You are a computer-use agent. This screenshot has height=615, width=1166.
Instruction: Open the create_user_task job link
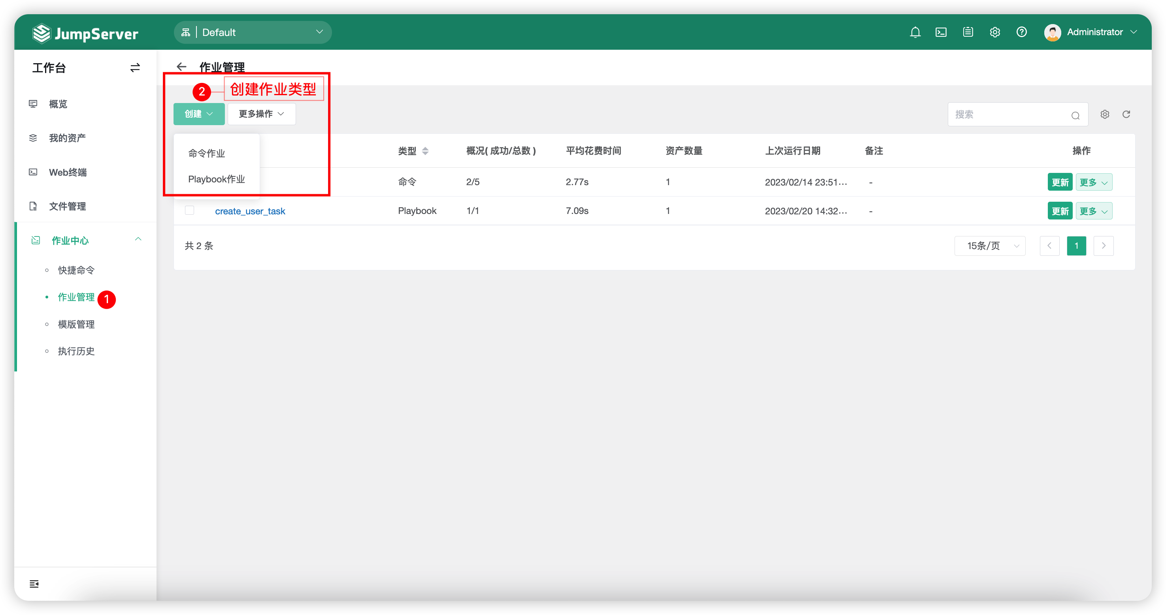tap(250, 211)
